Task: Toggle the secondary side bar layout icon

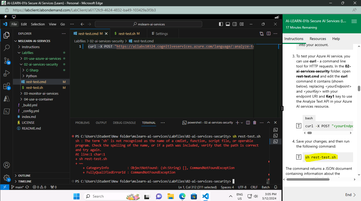Action: tap(235, 24)
